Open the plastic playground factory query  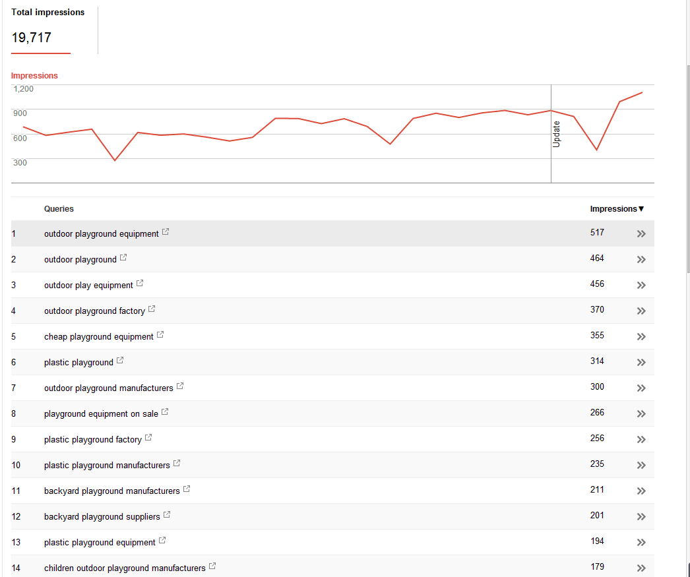[93, 439]
